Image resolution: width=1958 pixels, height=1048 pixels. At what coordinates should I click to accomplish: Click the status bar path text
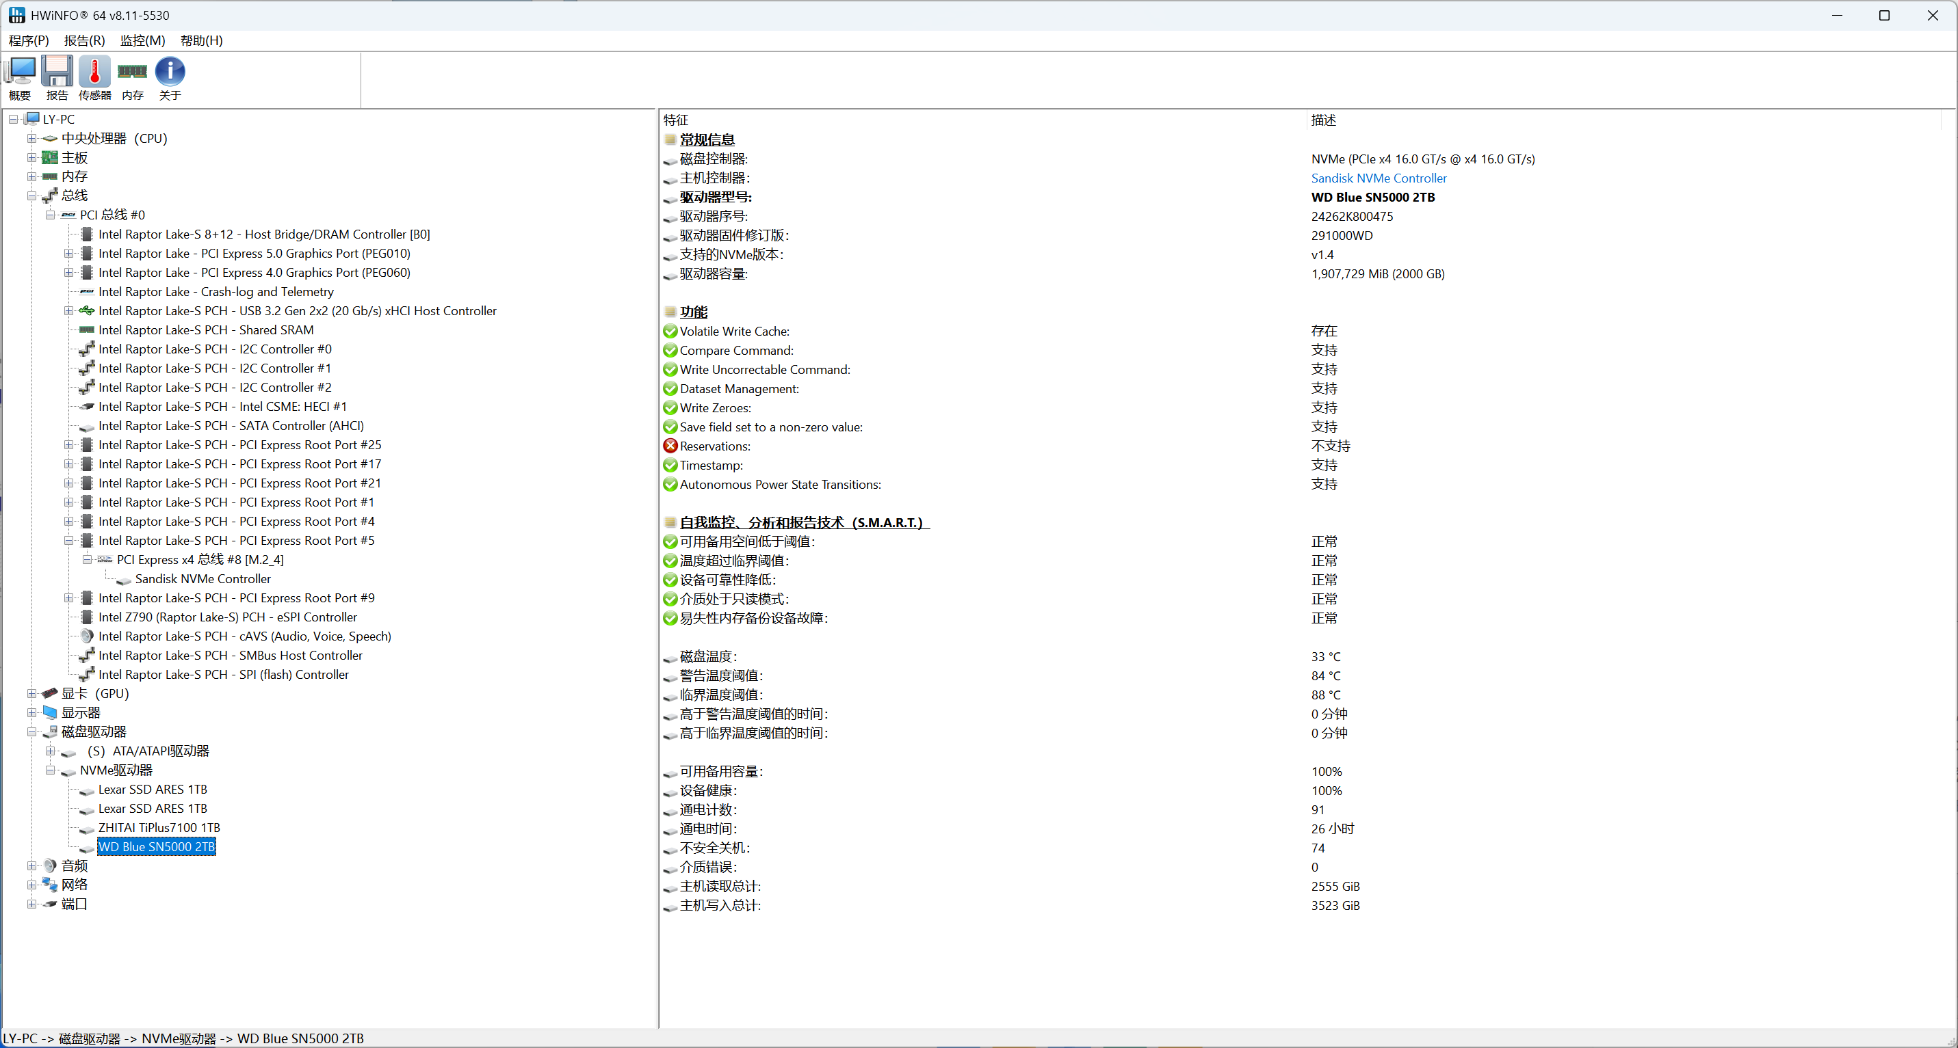pyautogui.click(x=183, y=1038)
